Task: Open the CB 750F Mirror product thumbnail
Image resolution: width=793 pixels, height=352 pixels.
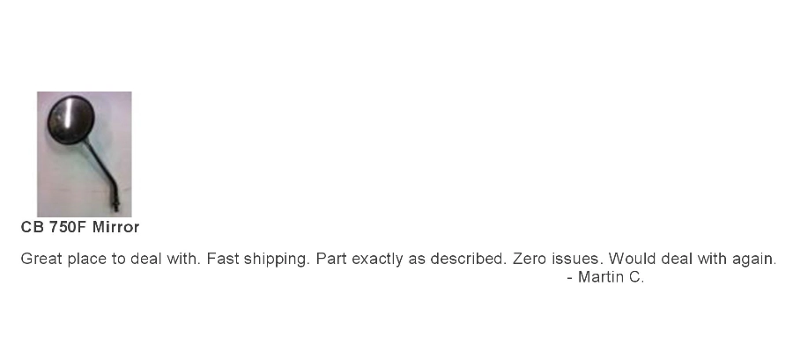Action: tap(84, 154)
